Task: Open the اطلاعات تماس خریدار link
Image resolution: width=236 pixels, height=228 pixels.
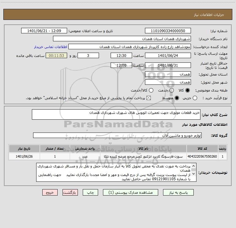Action: 51,47
